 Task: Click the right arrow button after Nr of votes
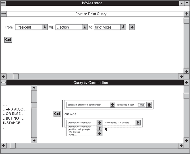click(x=132, y=27)
